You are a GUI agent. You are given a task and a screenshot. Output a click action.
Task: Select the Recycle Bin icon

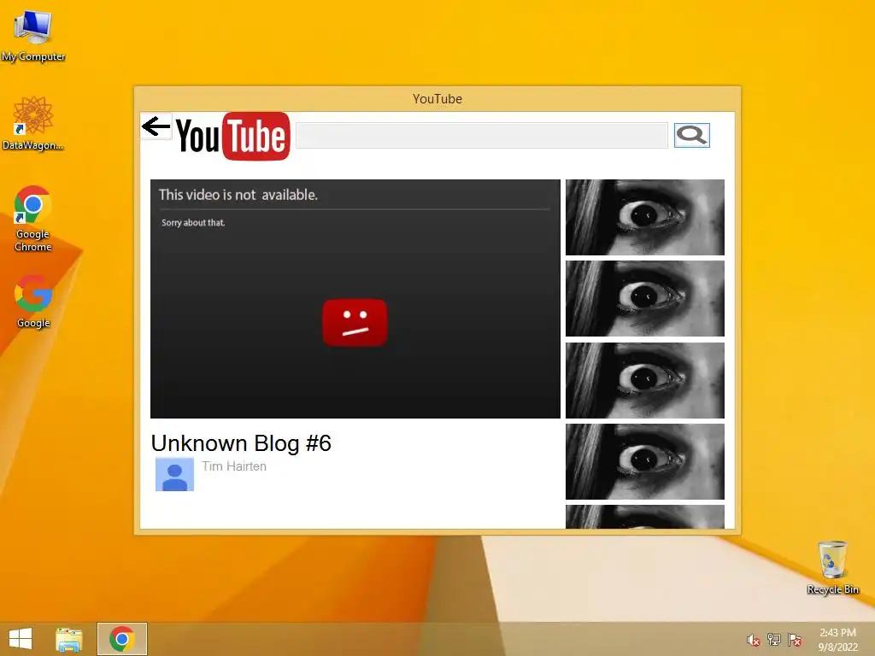click(832, 567)
